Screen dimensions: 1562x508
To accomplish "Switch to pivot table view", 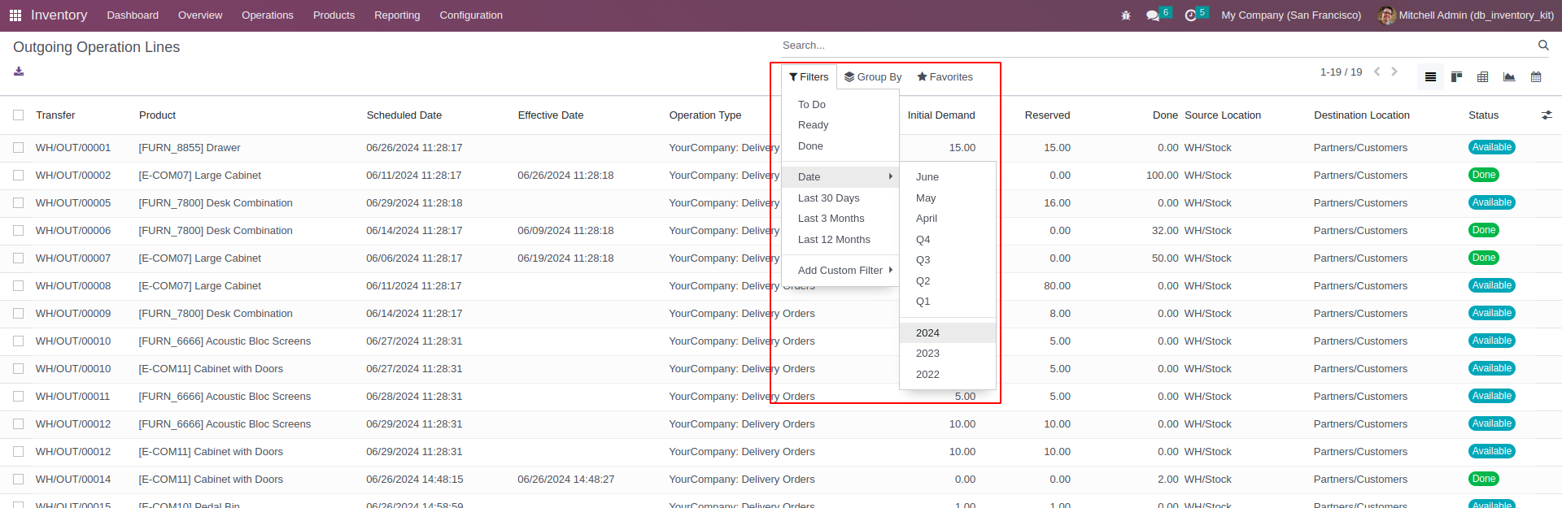I will (x=1483, y=76).
